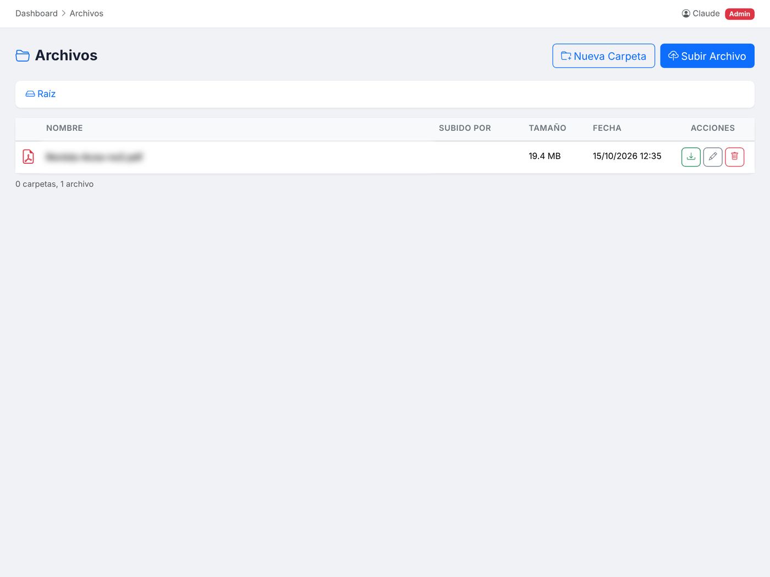Download the 19.4 MB PDF file
Image resolution: width=770 pixels, height=577 pixels.
coord(691,157)
